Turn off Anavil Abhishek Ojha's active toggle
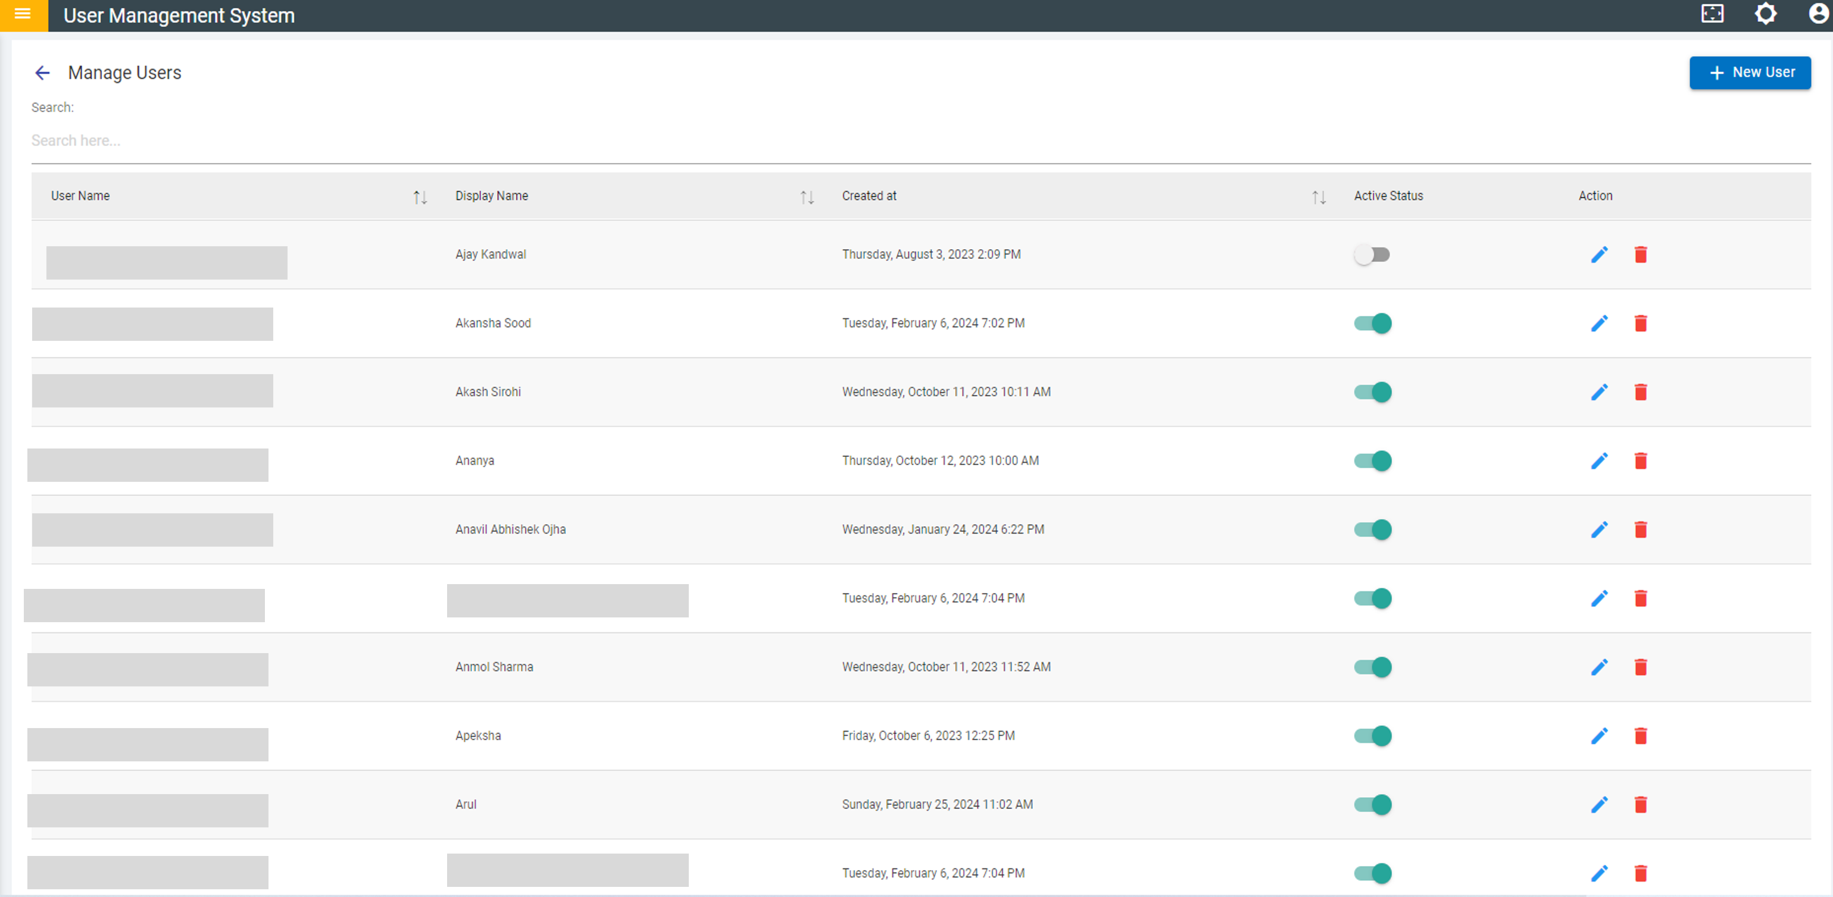This screenshot has height=897, width=1833. tap(1373, 529)
